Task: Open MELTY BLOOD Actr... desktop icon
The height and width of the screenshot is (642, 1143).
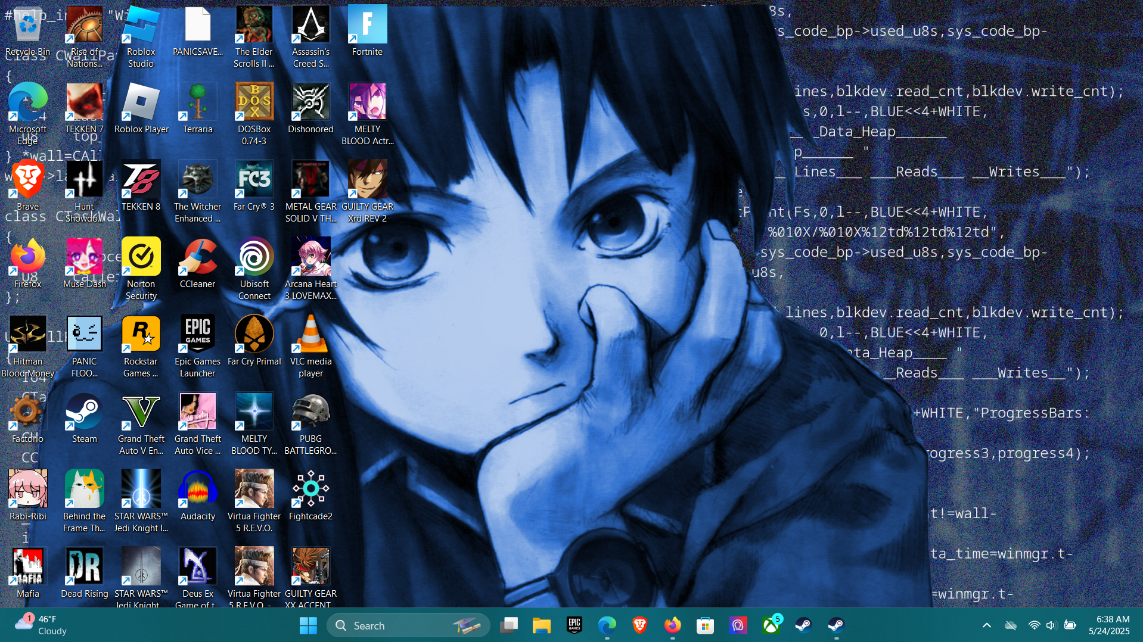Action: coord(367,114)
